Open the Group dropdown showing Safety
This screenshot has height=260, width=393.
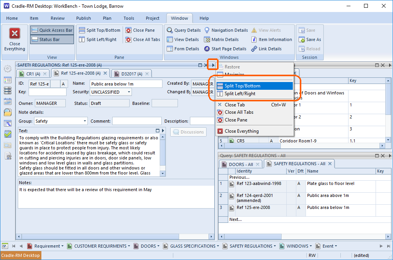click(x=85, y=121)
